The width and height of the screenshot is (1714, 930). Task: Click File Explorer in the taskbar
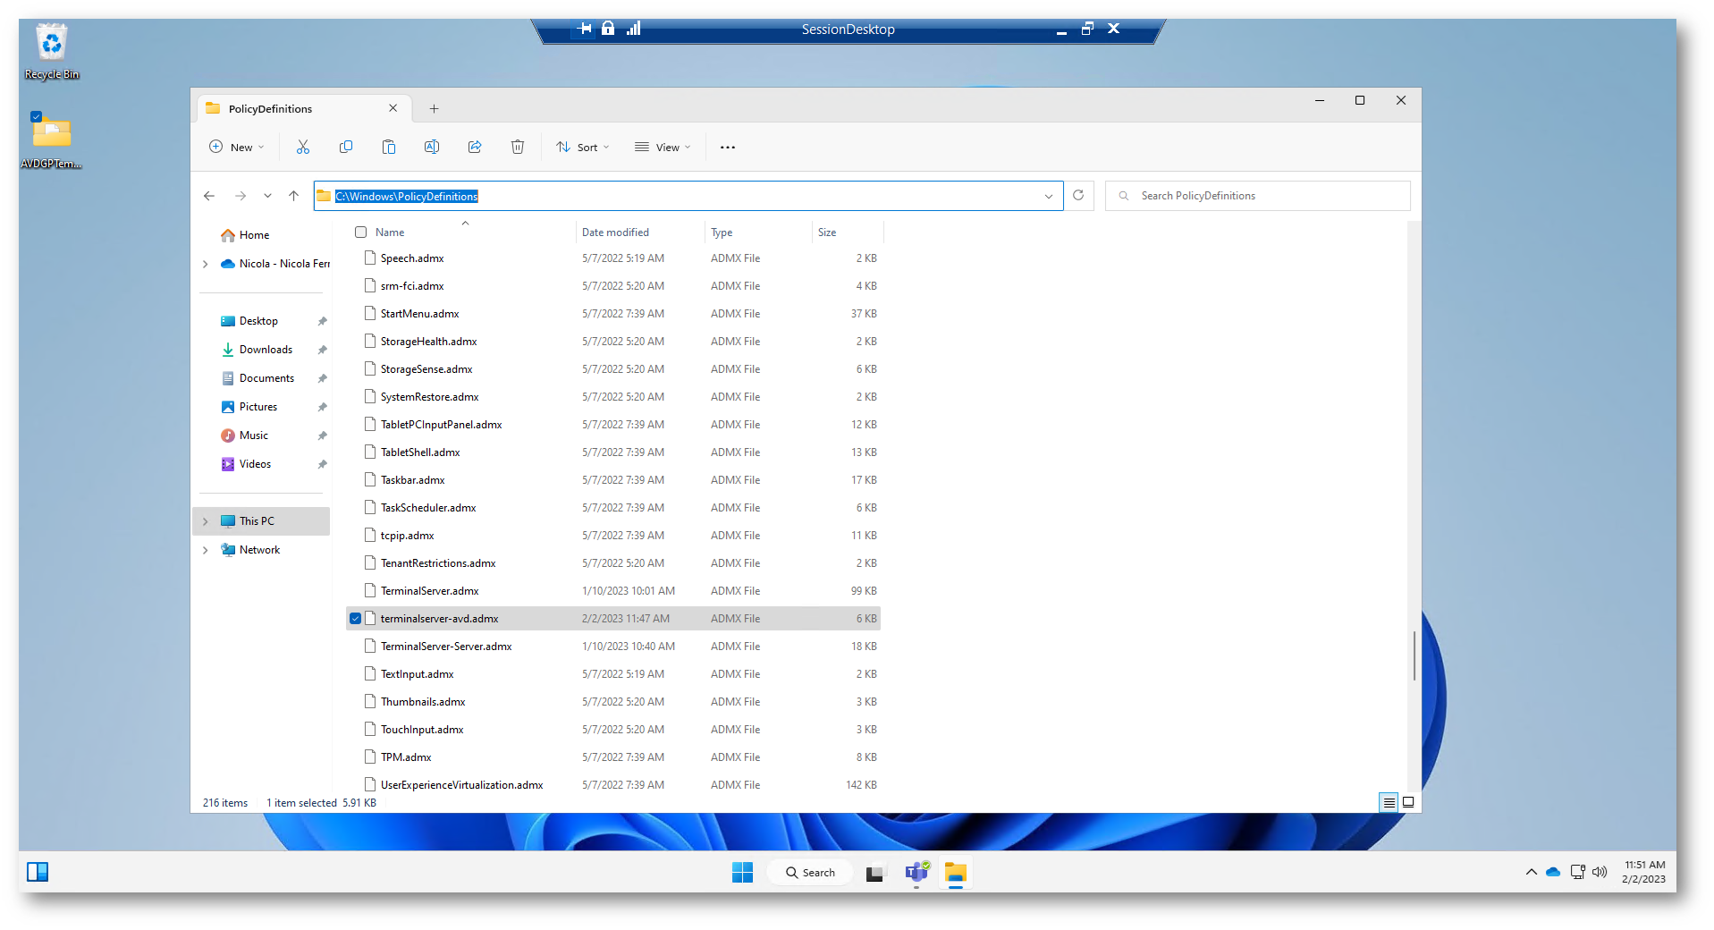(x=956, y=873)
